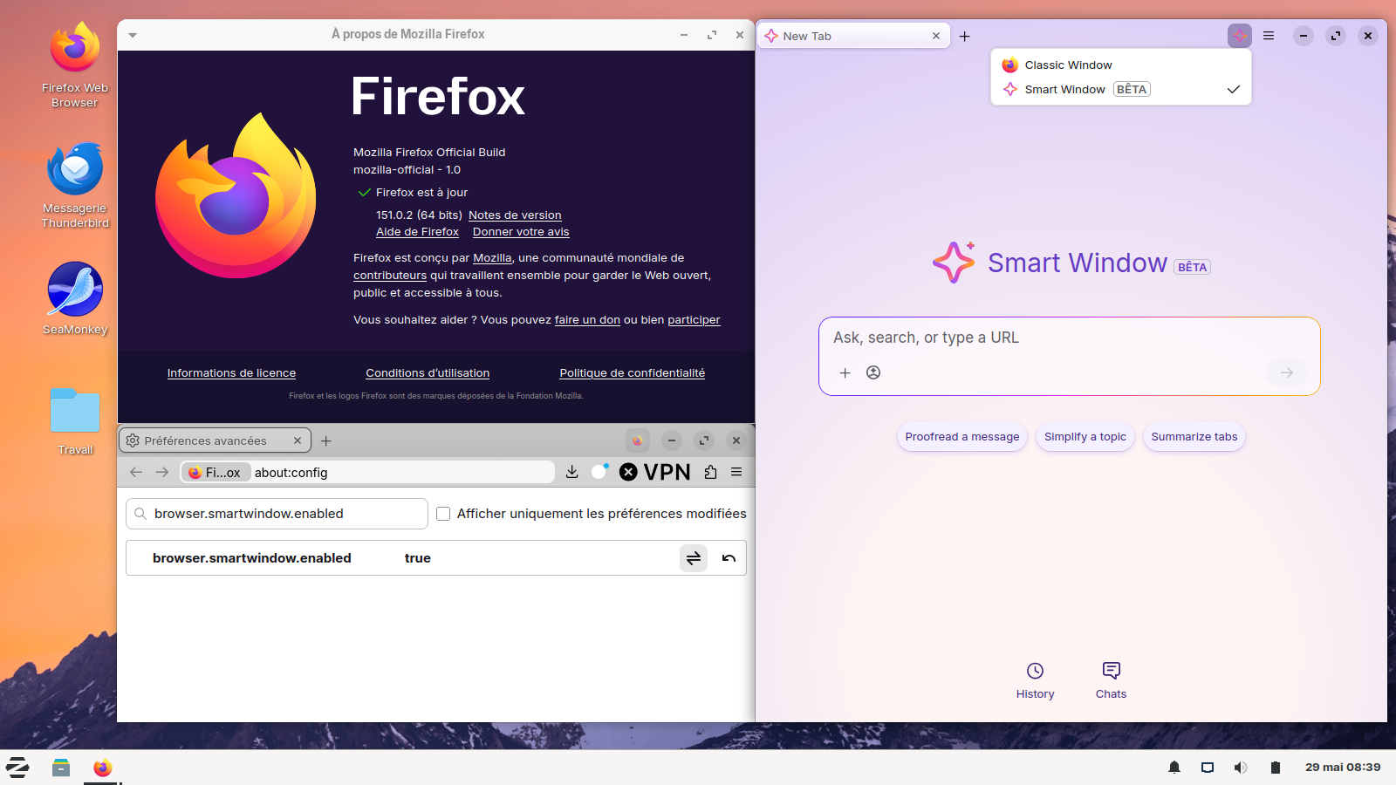1396x785 pixels.
Task: Click the Firefox identity chip in the address bar
Action: tap(216, 472)
